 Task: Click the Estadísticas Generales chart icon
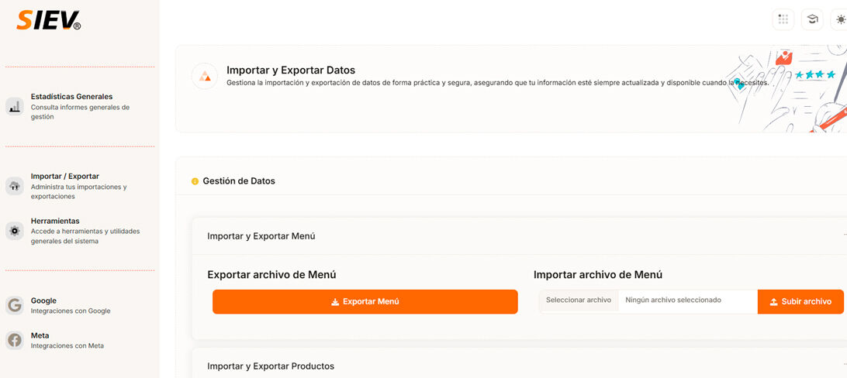15,107
